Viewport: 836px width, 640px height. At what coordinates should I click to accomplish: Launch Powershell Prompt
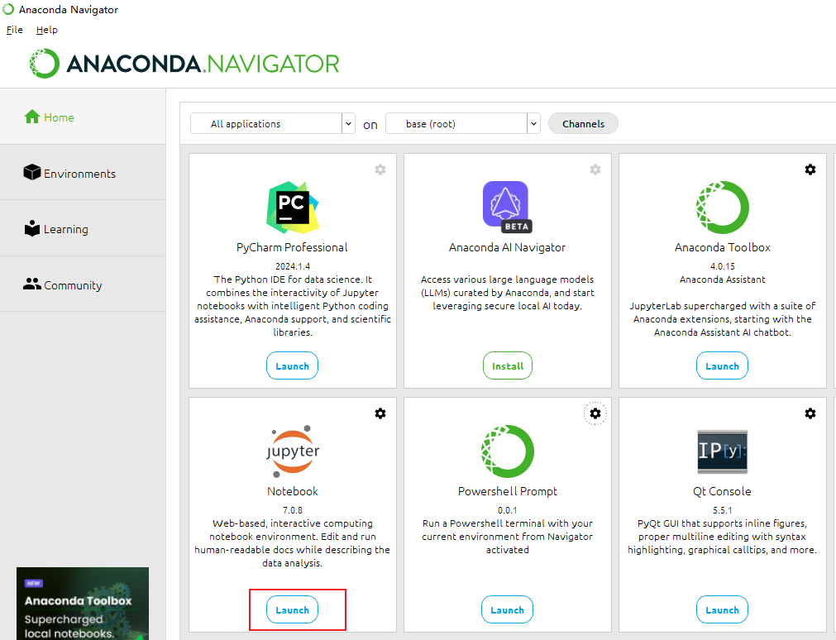tap(507, 609)
